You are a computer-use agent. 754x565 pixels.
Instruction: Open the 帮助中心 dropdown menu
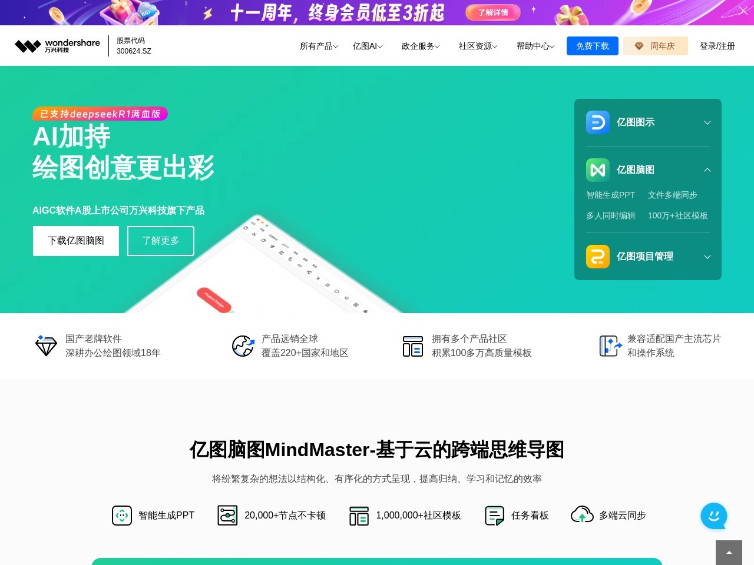point(535,46)
